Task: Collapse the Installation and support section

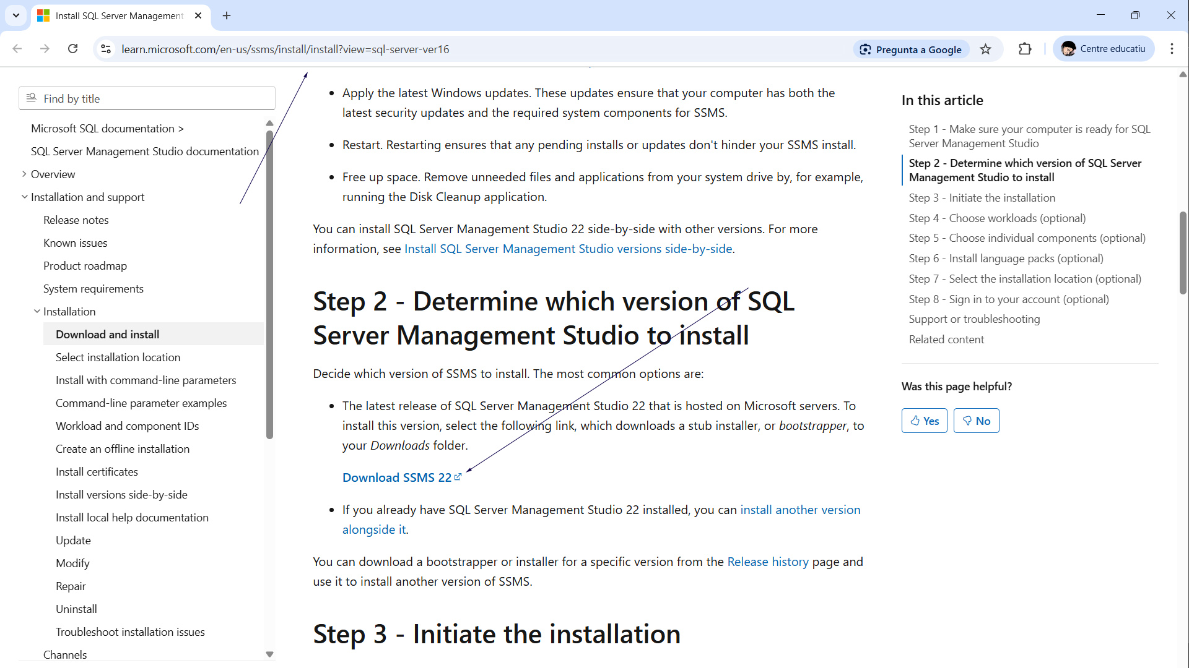Action: click(24, 197)
